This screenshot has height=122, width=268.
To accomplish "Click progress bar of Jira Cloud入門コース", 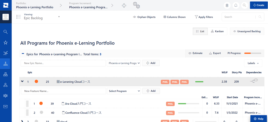I will point(188,103).
